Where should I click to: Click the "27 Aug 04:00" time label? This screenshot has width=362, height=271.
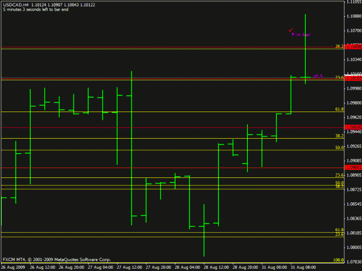[100, 268]
